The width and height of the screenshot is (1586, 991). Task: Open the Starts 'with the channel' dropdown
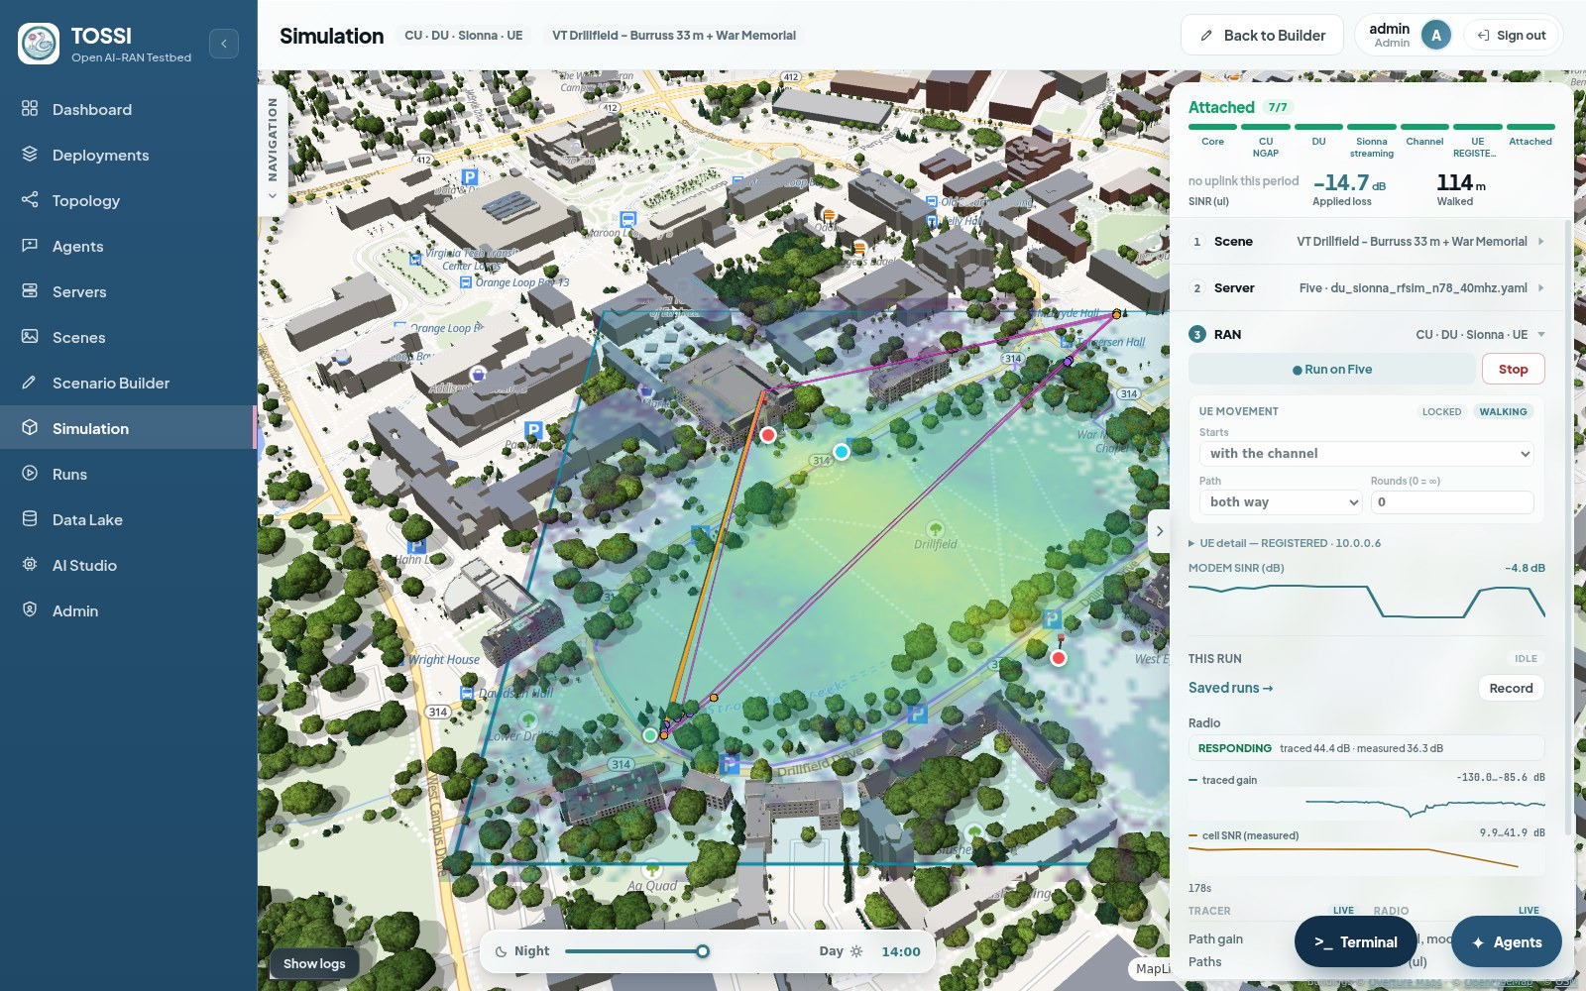[1367, 453]
